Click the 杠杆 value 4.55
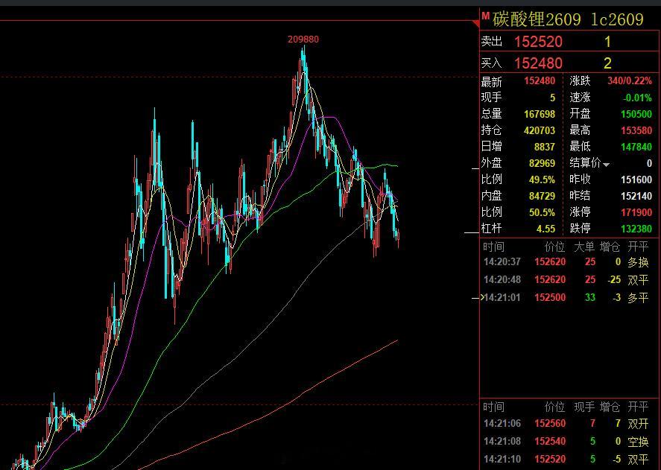 (x=546, y=229)
